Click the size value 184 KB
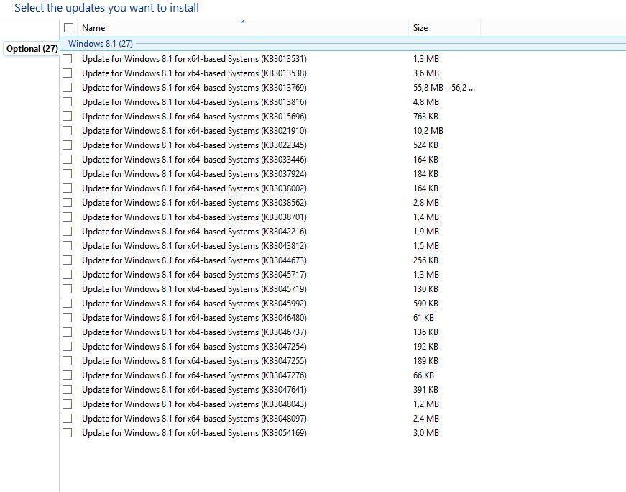 [x=425, y=174]
